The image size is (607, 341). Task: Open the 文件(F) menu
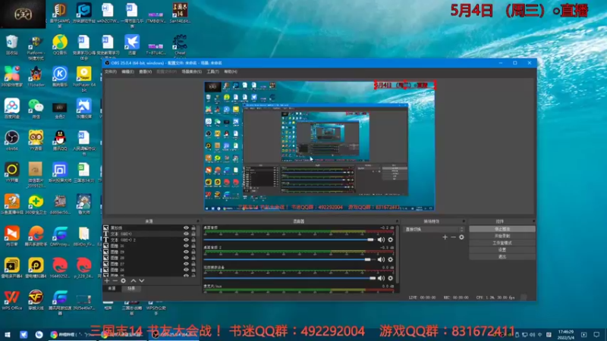(110, 71)
